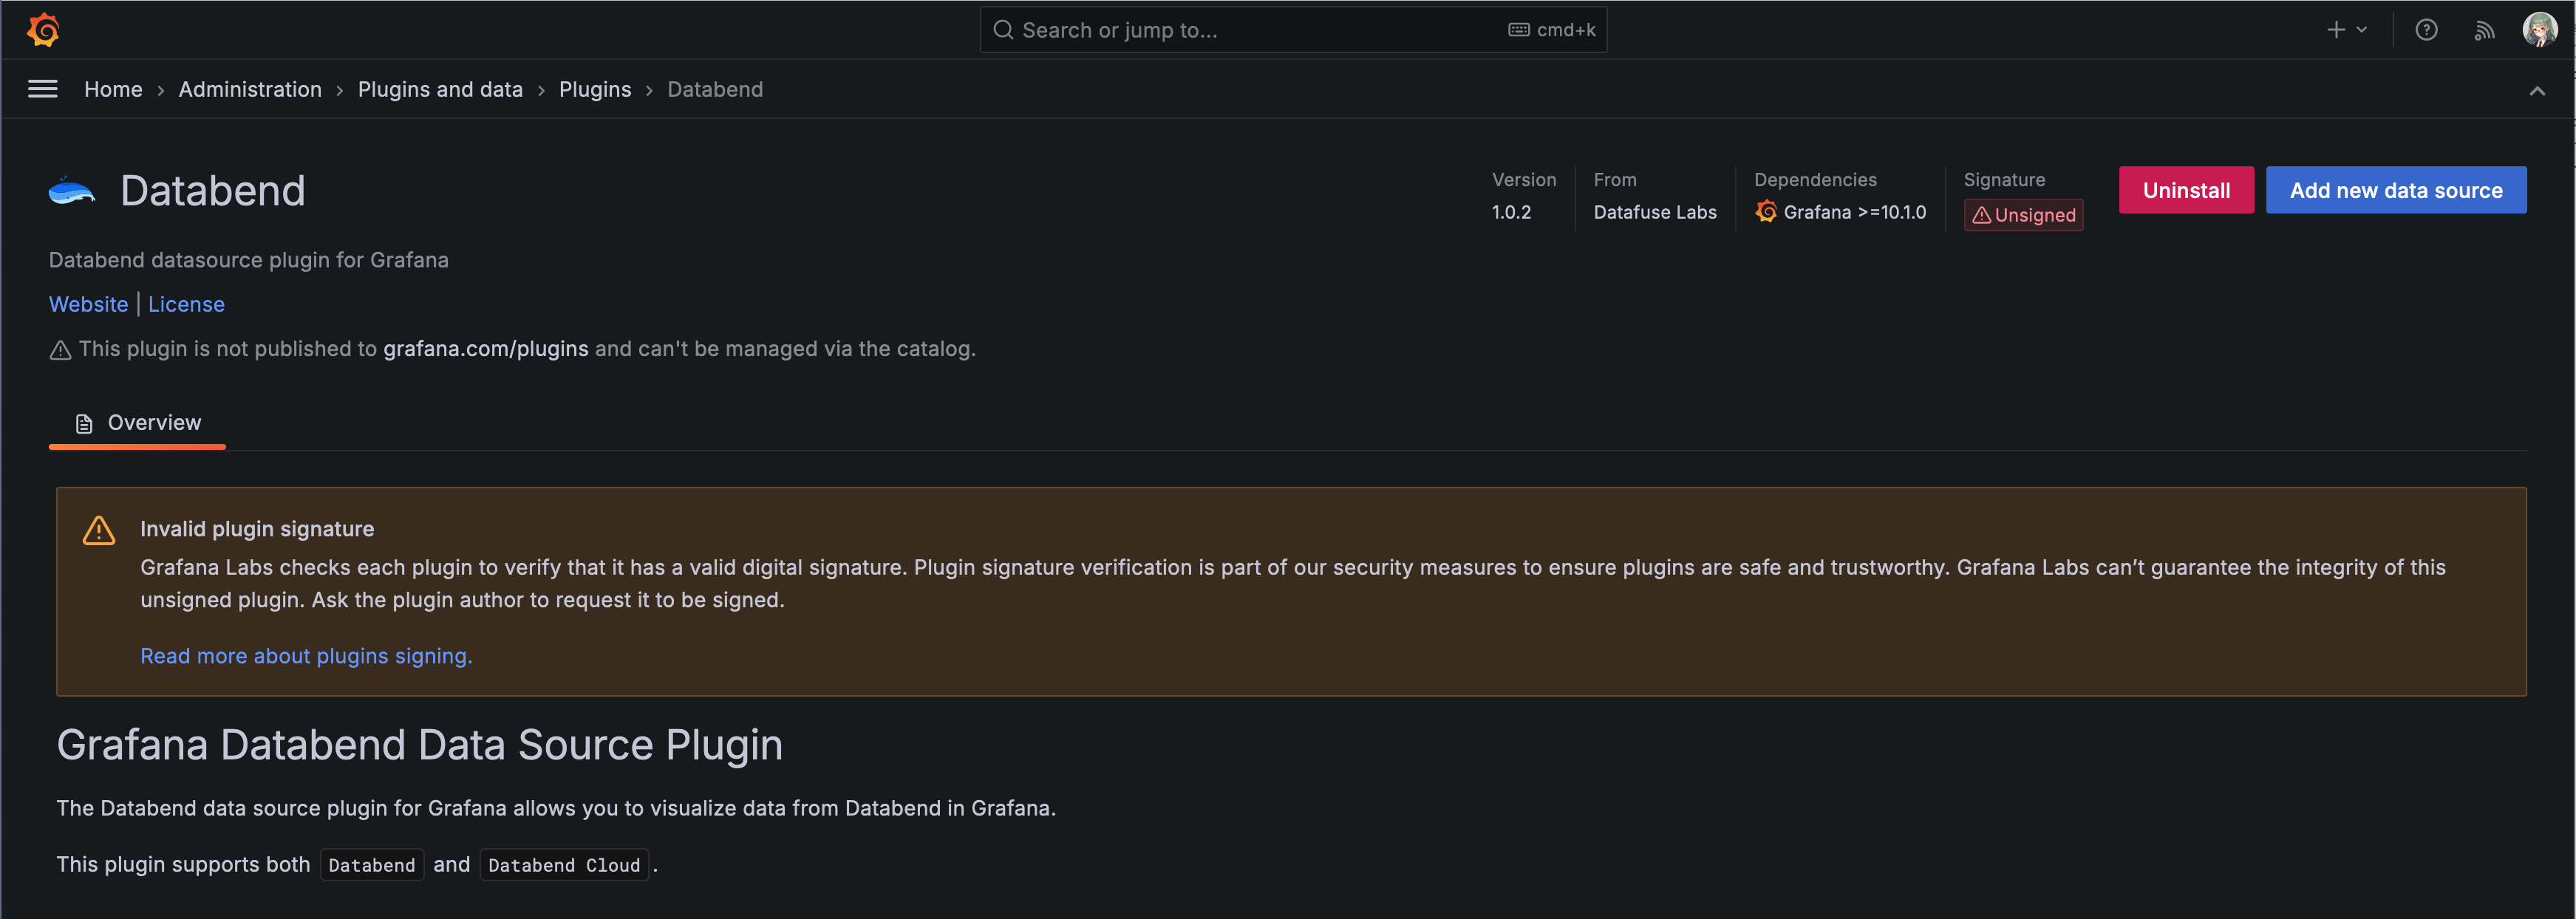Screen dimensions: 2576x919
Task: Open the news feed RSS icon
Action: 2484,30
